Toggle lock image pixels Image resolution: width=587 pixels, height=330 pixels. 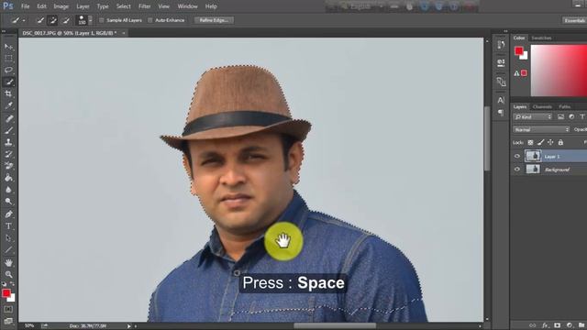[x=540, y=142]
